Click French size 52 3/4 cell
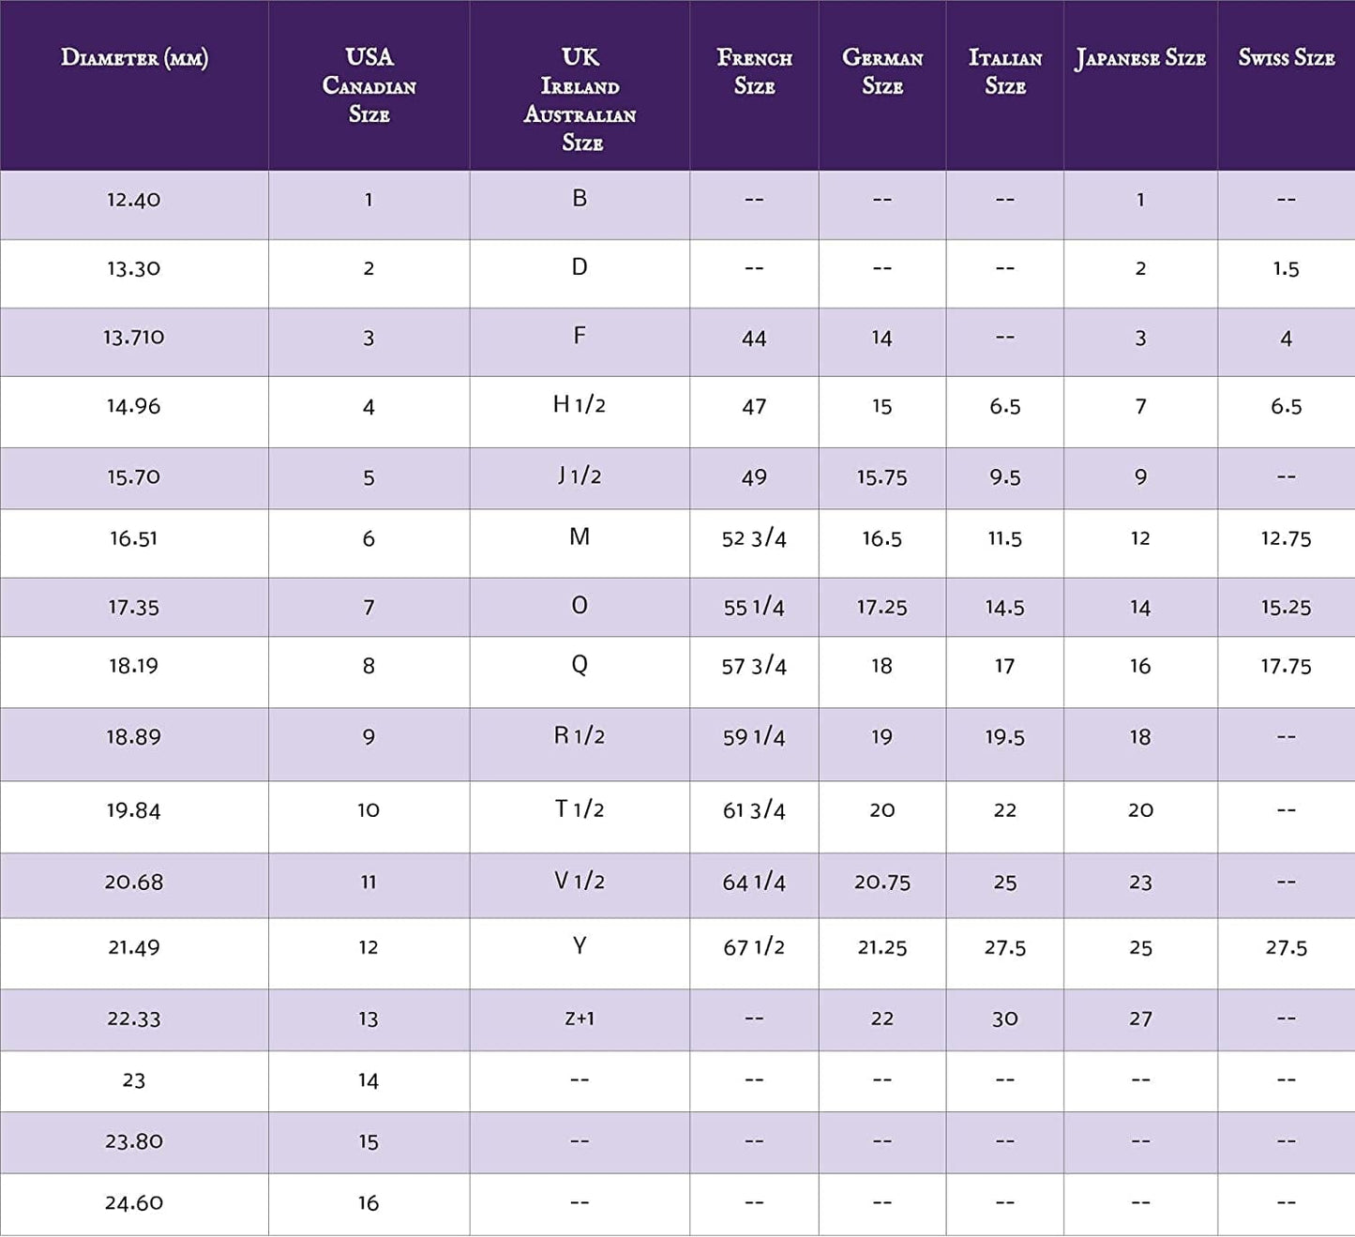Image resolution: width=1355 pixels, height=1237 pixels. pos(754,538)
